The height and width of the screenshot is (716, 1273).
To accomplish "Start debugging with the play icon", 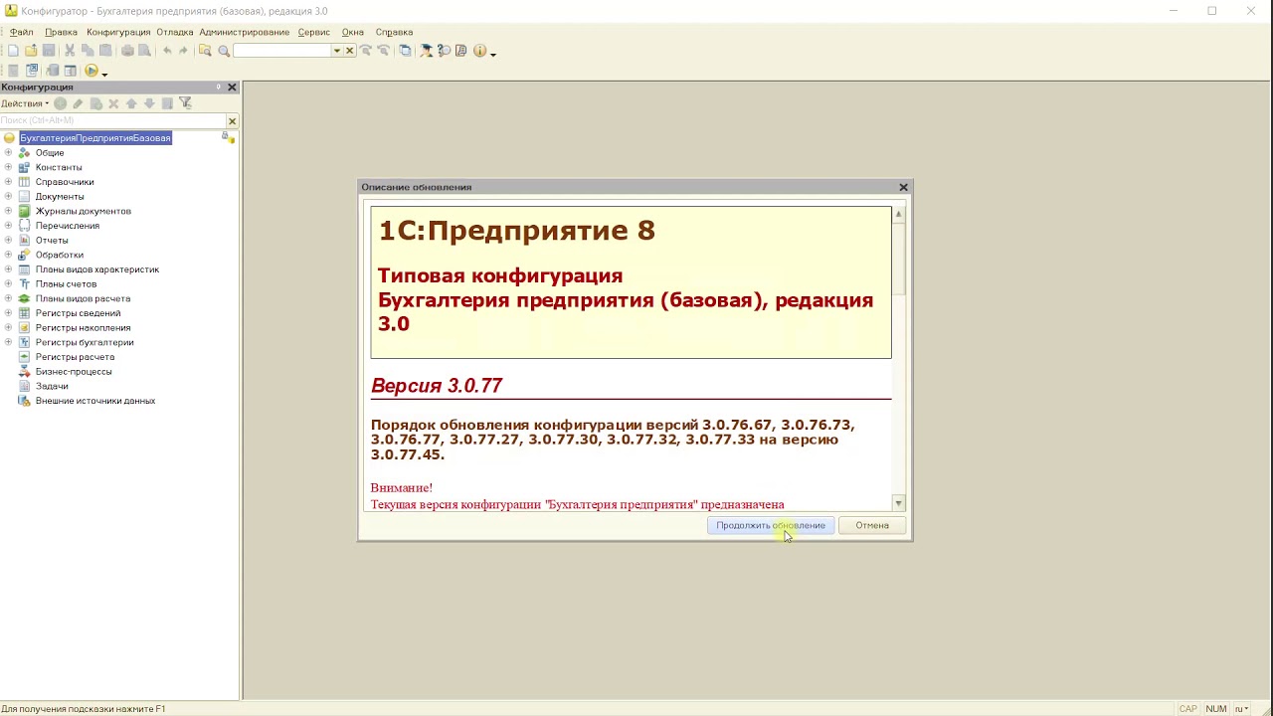I will click(91, 71).
